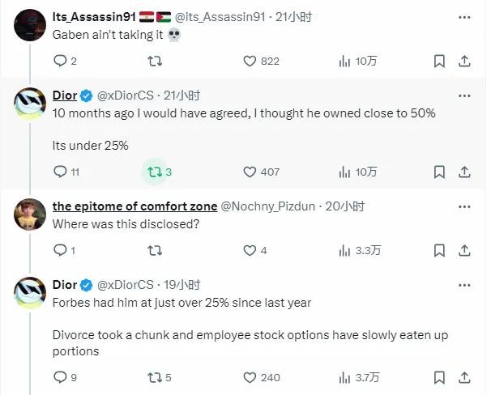The image size is (491, 395).
Task: Share Dior's Forbes divorce tweet
Action: click(x=464, y=376)
